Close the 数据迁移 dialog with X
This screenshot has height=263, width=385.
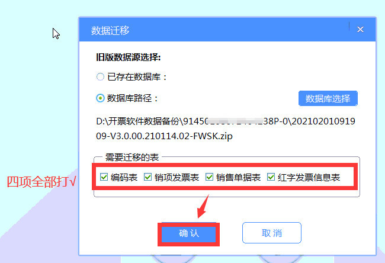tap(360, 30)
